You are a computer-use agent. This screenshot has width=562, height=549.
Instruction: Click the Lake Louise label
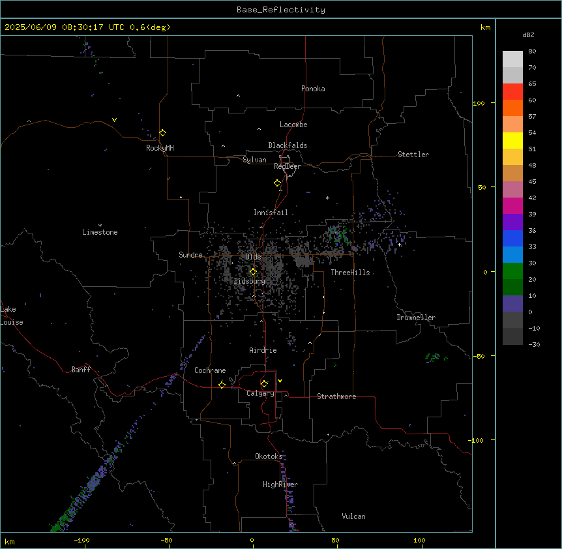tap(12, 316)
